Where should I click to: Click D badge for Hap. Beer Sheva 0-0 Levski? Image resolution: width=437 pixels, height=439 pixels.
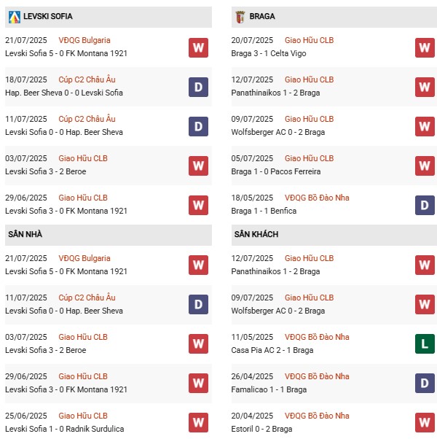[x=198, y=88]
